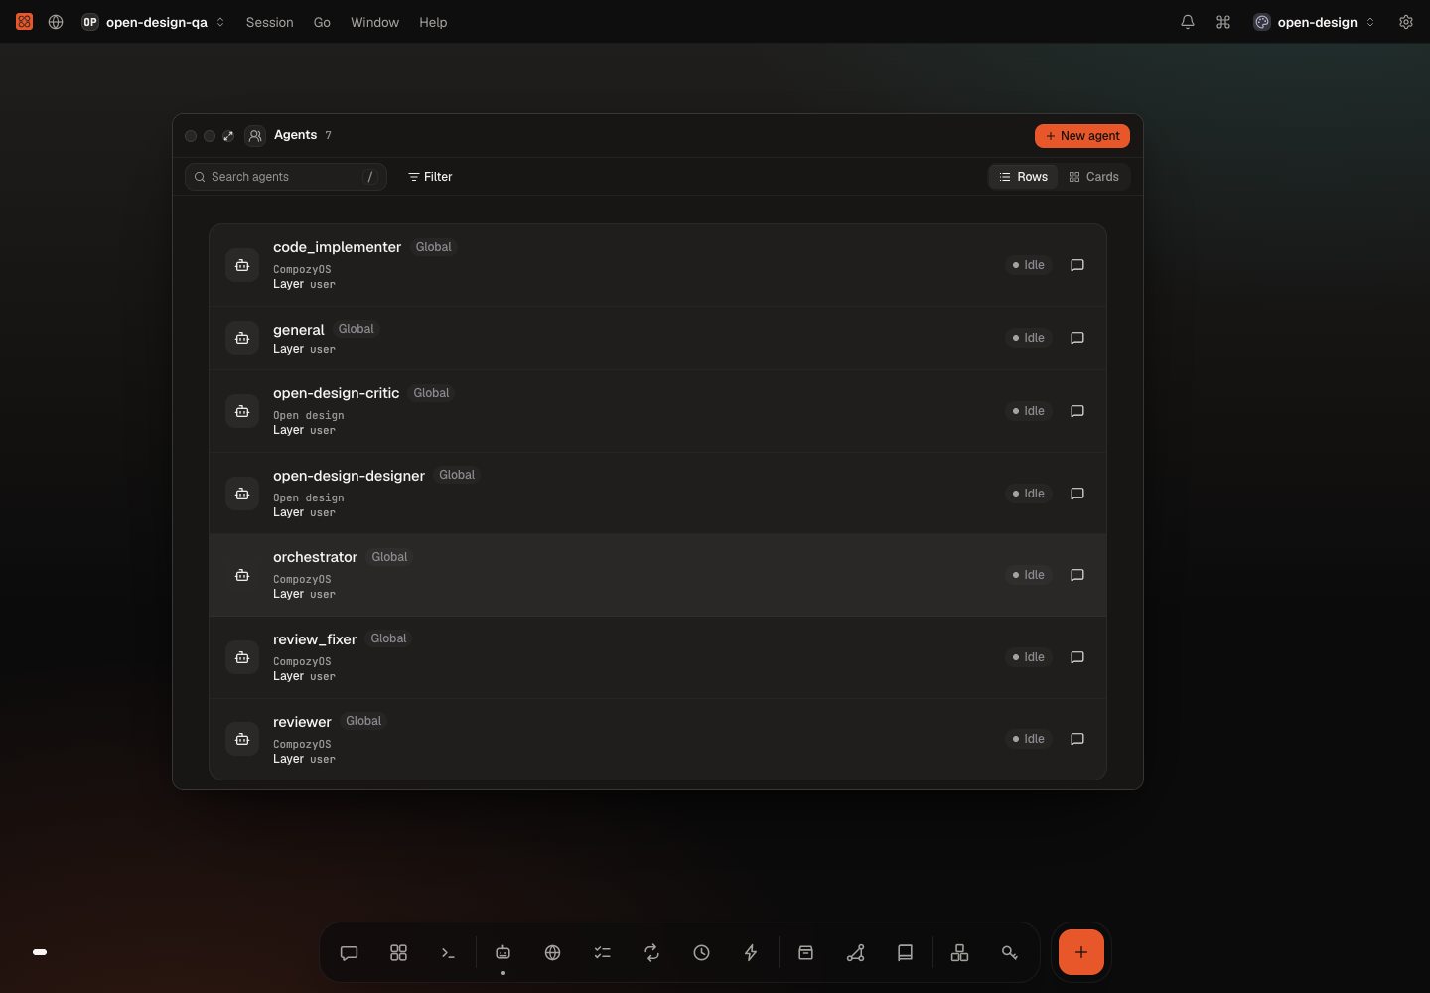Switch to Rows view
Image resolution: width=1430 pixels, height=993 pixels.
[x=1023, y=177]
